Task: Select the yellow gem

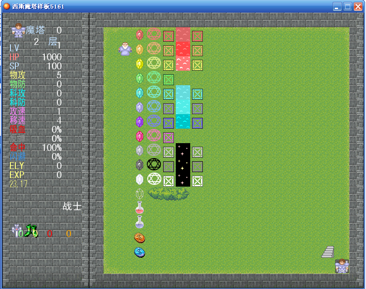Action: 140,64
